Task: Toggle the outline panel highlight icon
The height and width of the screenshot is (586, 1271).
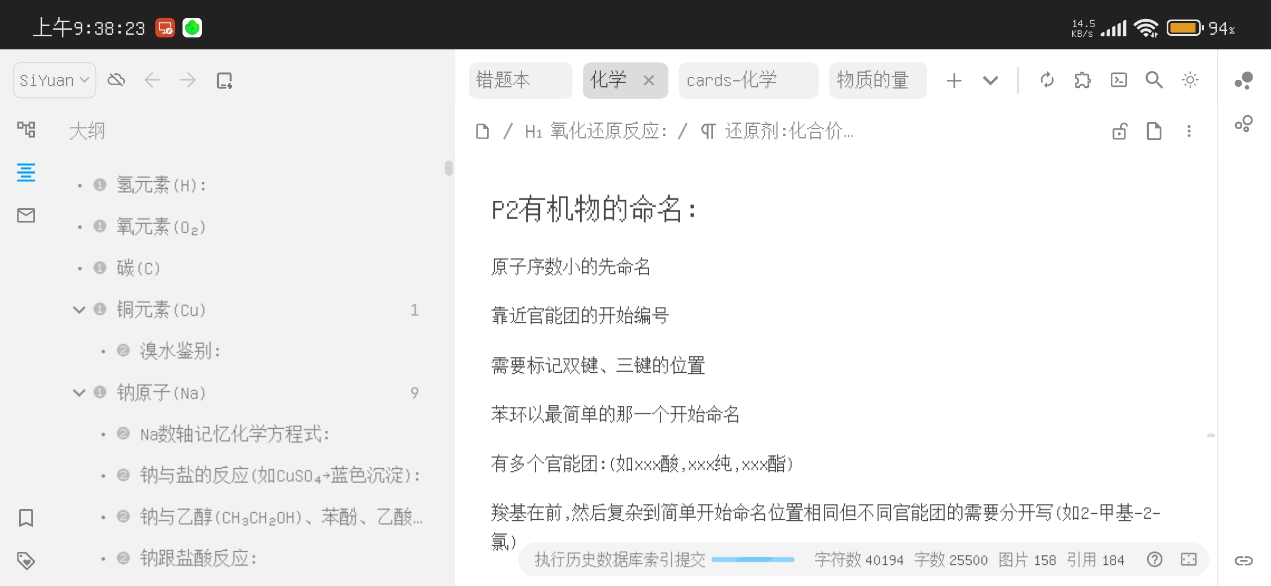Action: 26,173
